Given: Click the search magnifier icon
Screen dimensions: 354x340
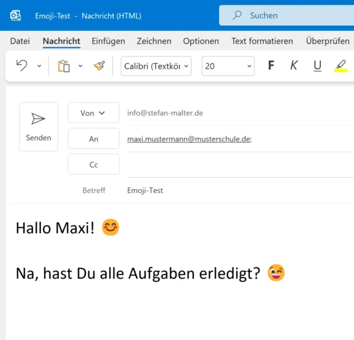Looking at the screenshot, I should tap(237, 16).
